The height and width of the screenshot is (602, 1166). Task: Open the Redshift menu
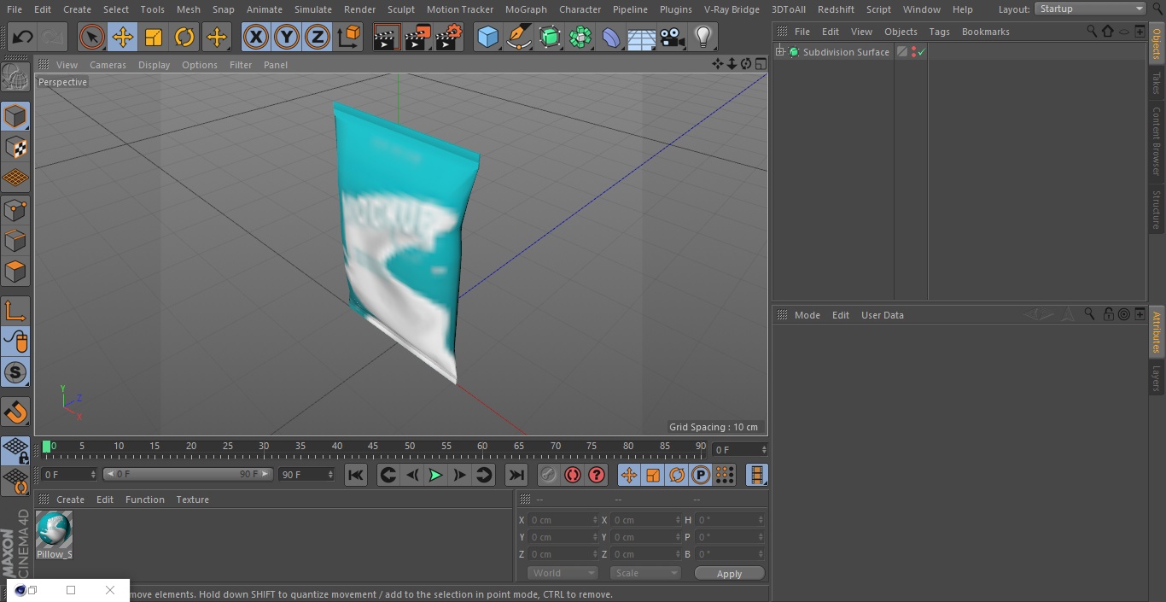click(836, 9)
